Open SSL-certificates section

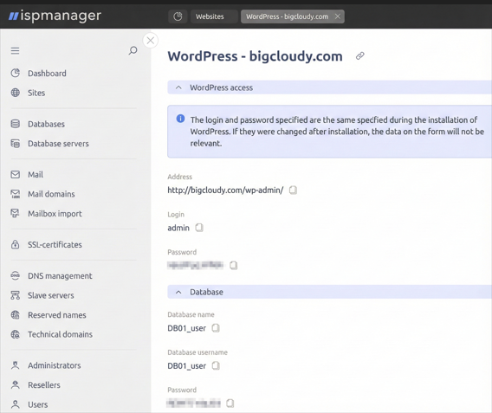55,245
